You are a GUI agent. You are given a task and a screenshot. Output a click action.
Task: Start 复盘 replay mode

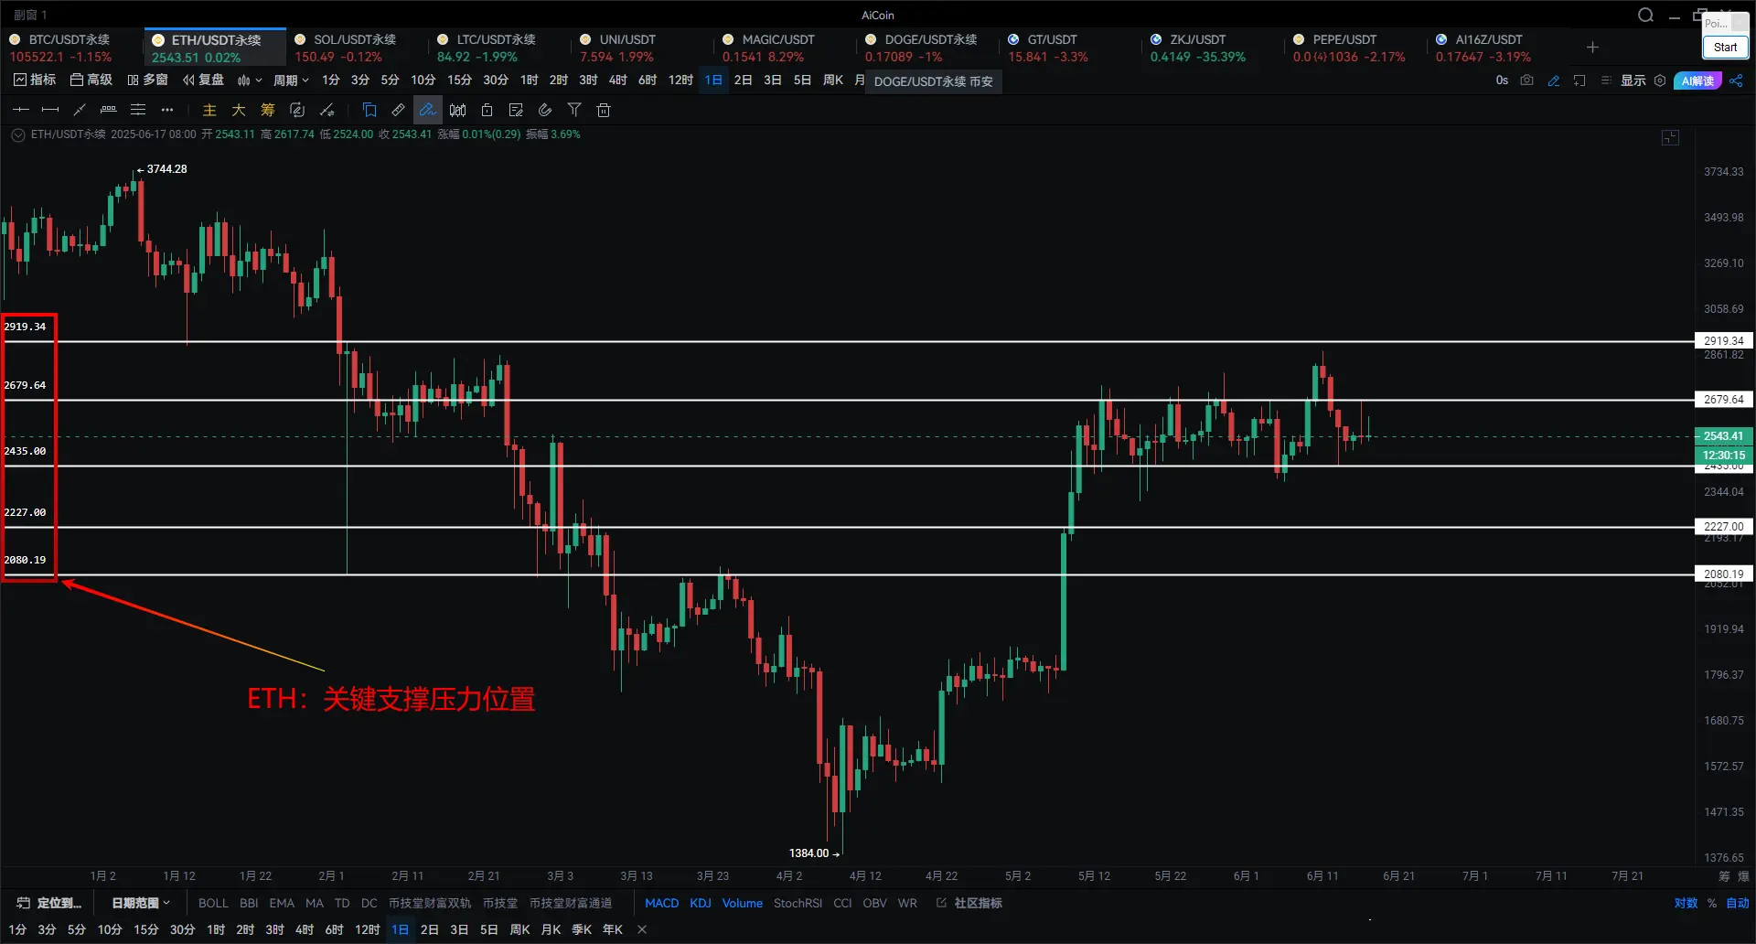pos(203,80)
